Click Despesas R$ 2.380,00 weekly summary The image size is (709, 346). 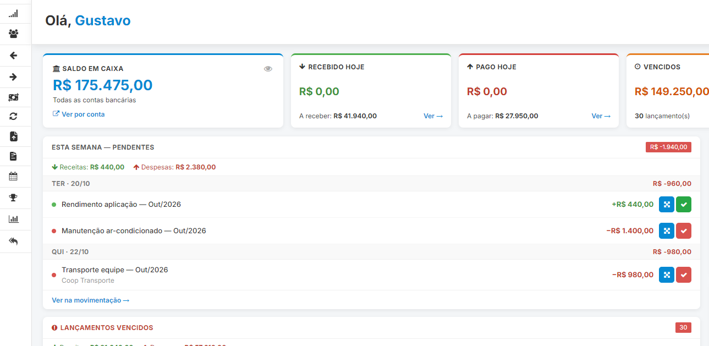(174, 167)
